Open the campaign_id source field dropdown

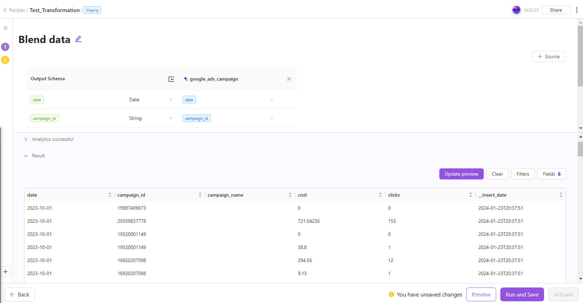pyautogui.click(x=271, y=118)
